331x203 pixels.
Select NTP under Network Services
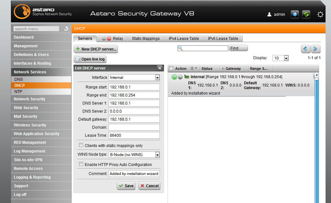tap(41, 92)
